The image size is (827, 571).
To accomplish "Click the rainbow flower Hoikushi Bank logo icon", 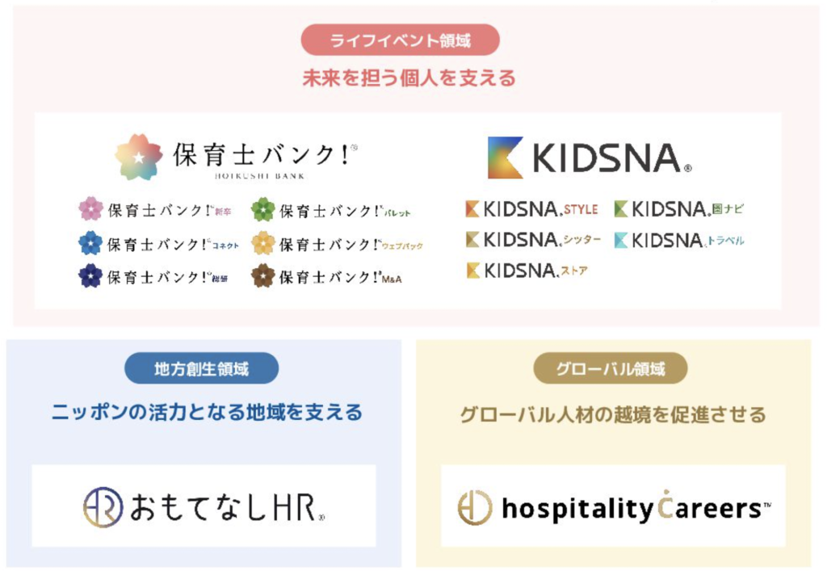I will click(139, 157).
